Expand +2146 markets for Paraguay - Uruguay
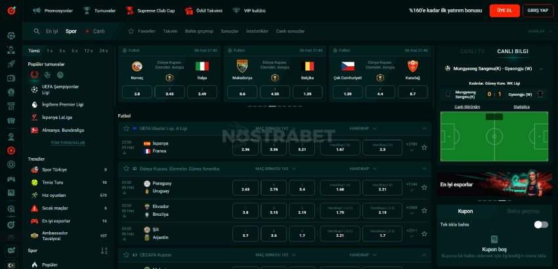Image resolution: width=558 pixels, height=269 pixels. pos(412,187)
